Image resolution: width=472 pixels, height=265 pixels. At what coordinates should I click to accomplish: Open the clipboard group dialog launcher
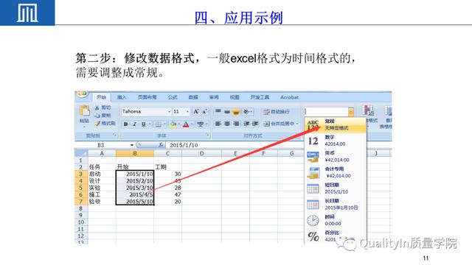pos(115,135)
